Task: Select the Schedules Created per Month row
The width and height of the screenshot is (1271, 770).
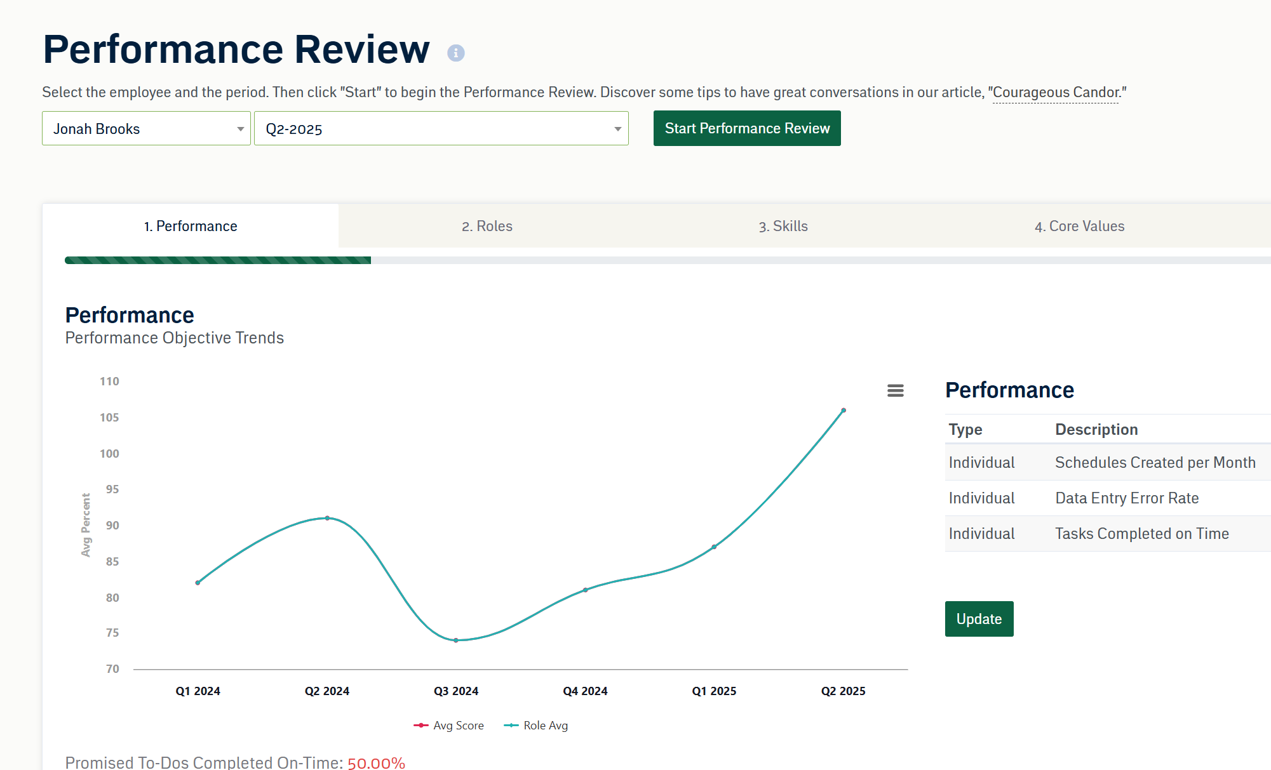Action: click(1108, 463)
